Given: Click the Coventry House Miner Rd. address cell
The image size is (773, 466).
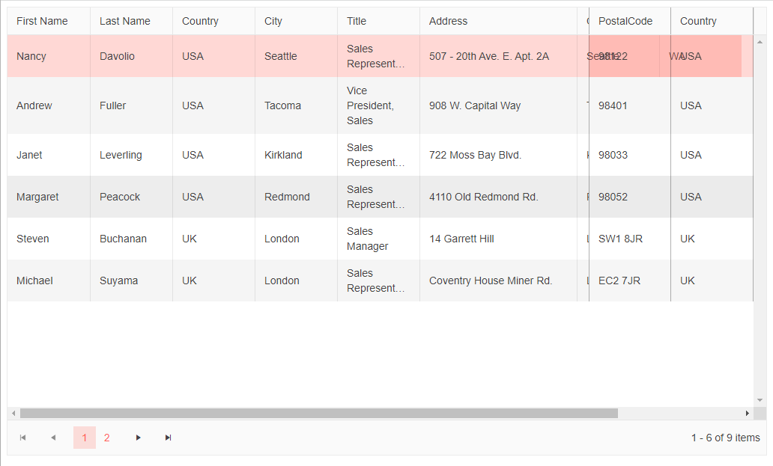Looking at the screenshot, I should pyautogui.click(x=491, y=280).
